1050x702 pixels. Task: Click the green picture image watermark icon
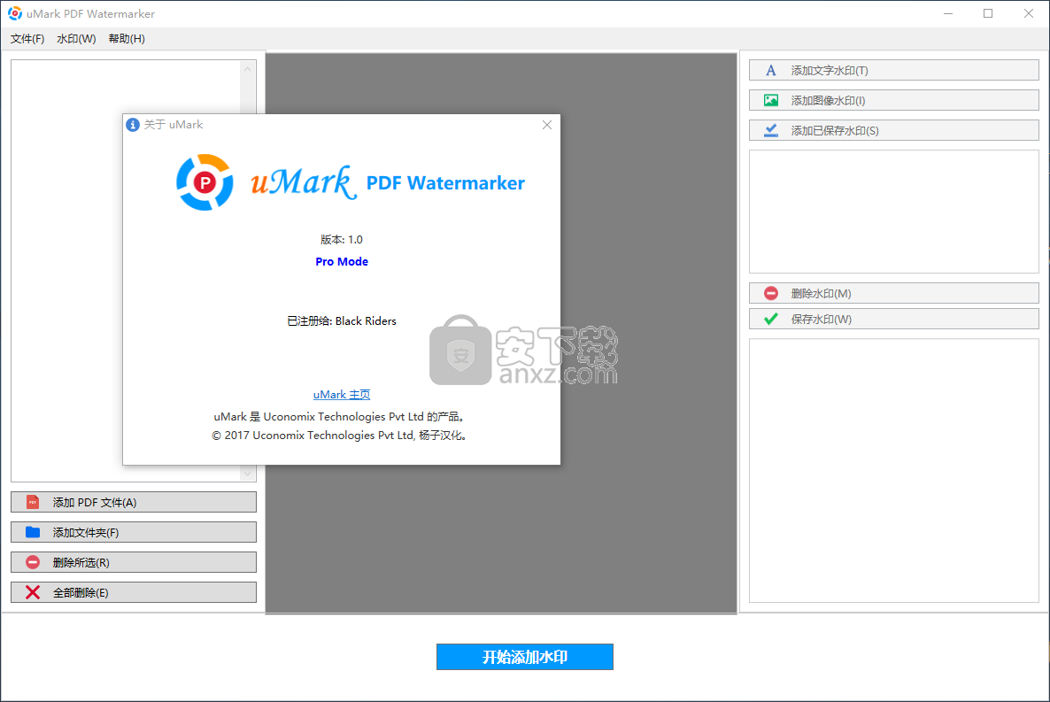click(x=771, y=101)
